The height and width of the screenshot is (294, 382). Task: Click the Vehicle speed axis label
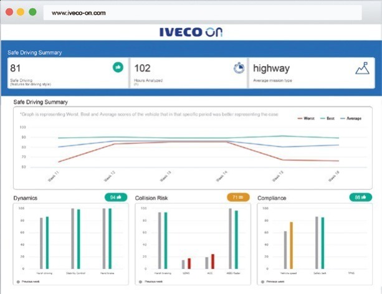tap(289, 273)
